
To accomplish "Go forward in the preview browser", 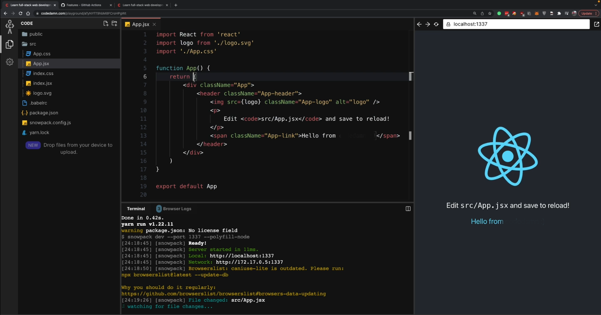I will click(428, 24).
